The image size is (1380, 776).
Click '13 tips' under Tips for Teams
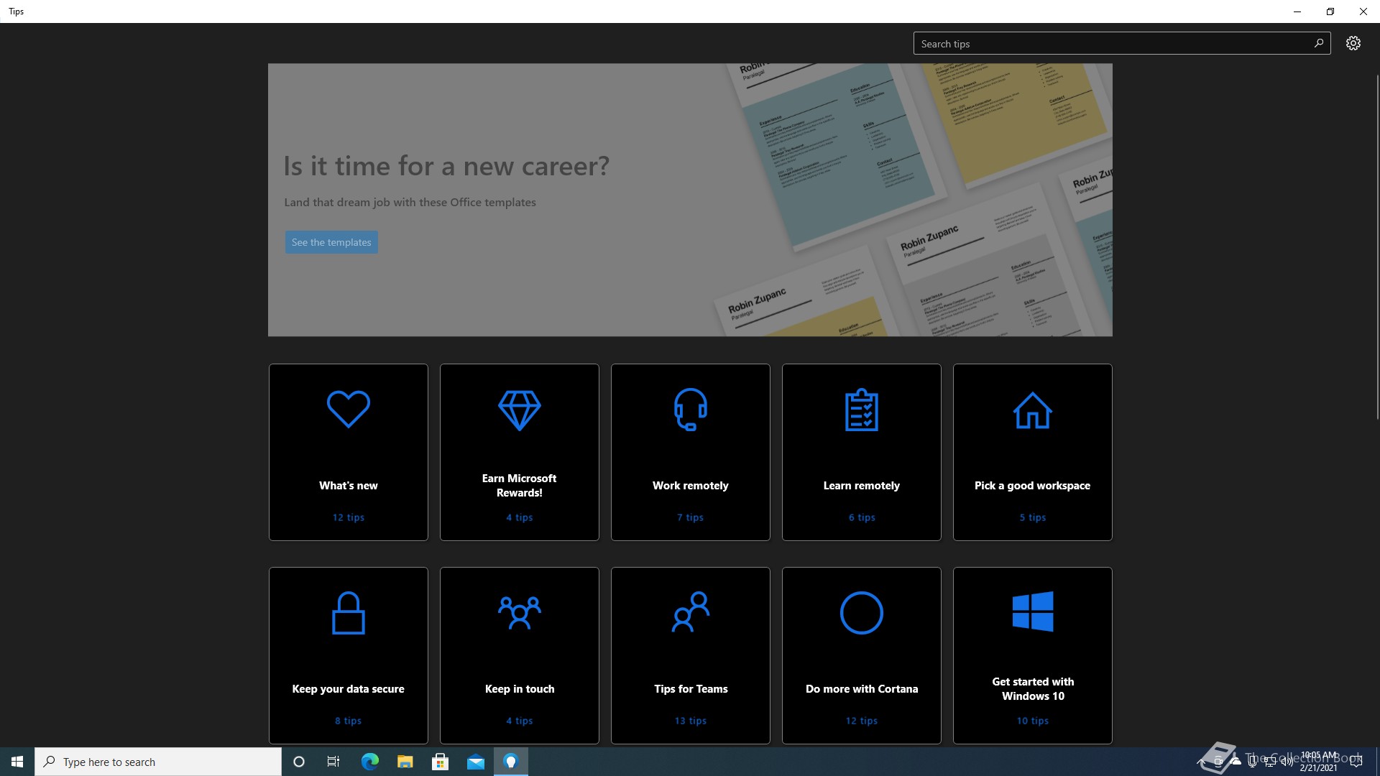(x=691, y=721)
